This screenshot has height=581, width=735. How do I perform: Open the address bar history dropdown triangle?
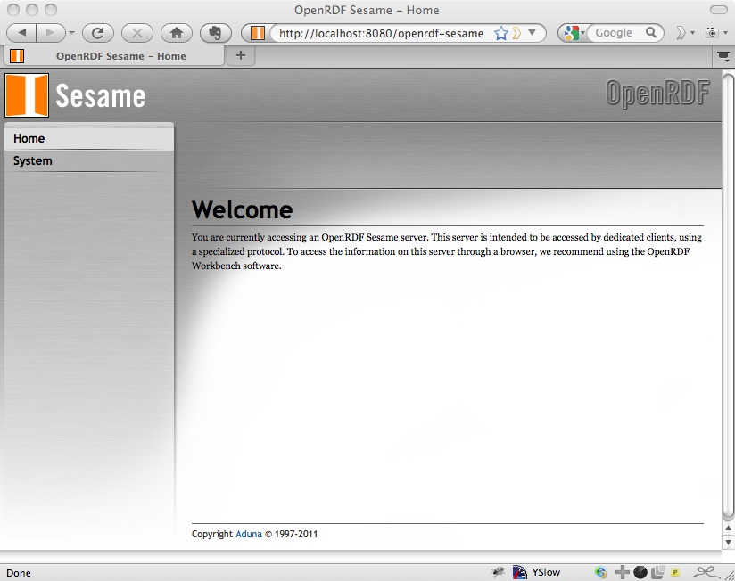[532, 32]
